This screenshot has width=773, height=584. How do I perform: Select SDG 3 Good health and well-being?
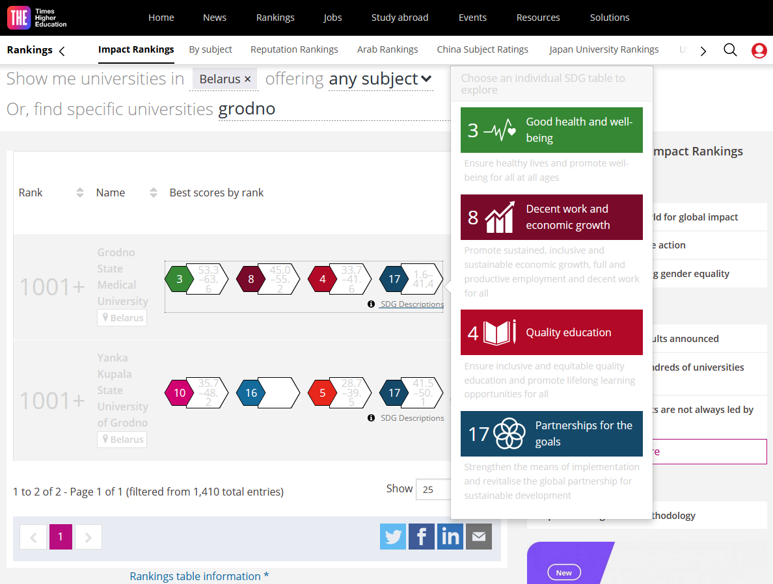point(551,130)
